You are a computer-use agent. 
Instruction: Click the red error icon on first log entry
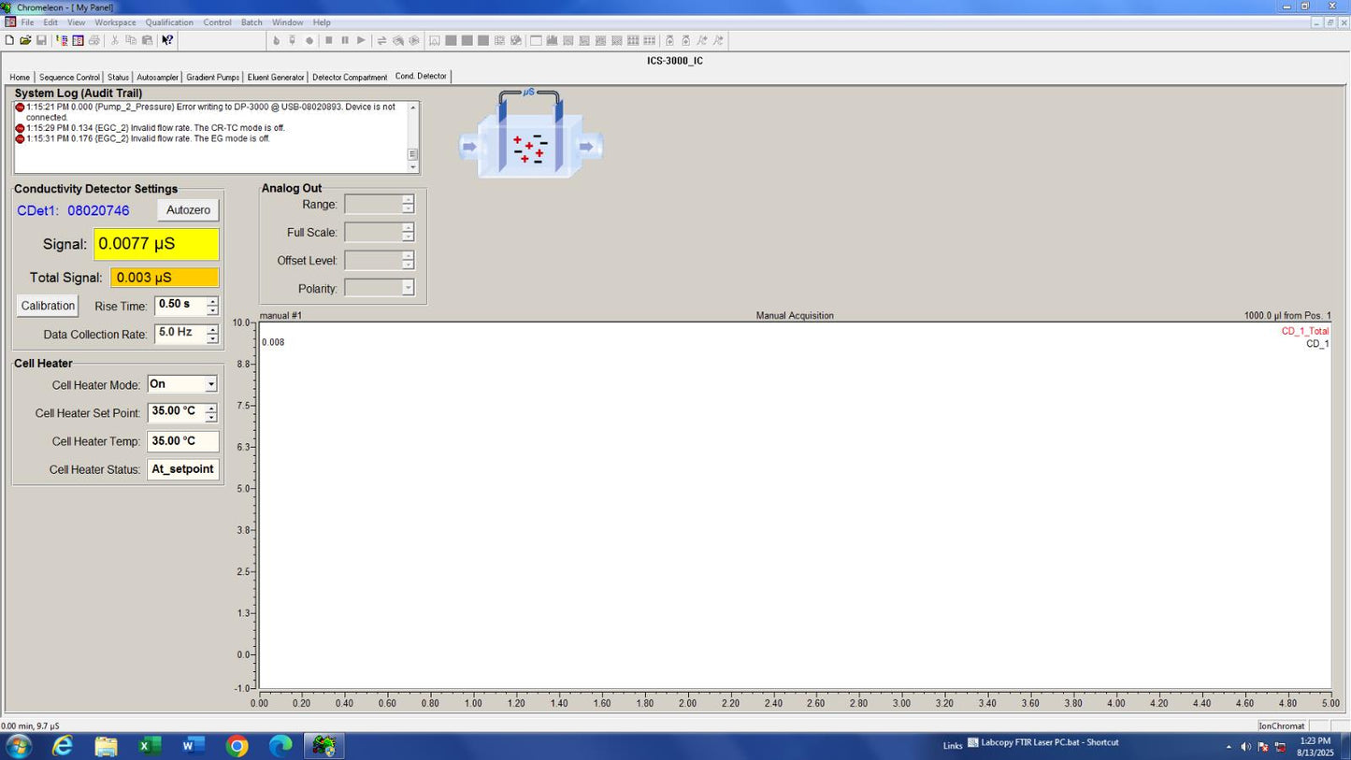(20, 108)
